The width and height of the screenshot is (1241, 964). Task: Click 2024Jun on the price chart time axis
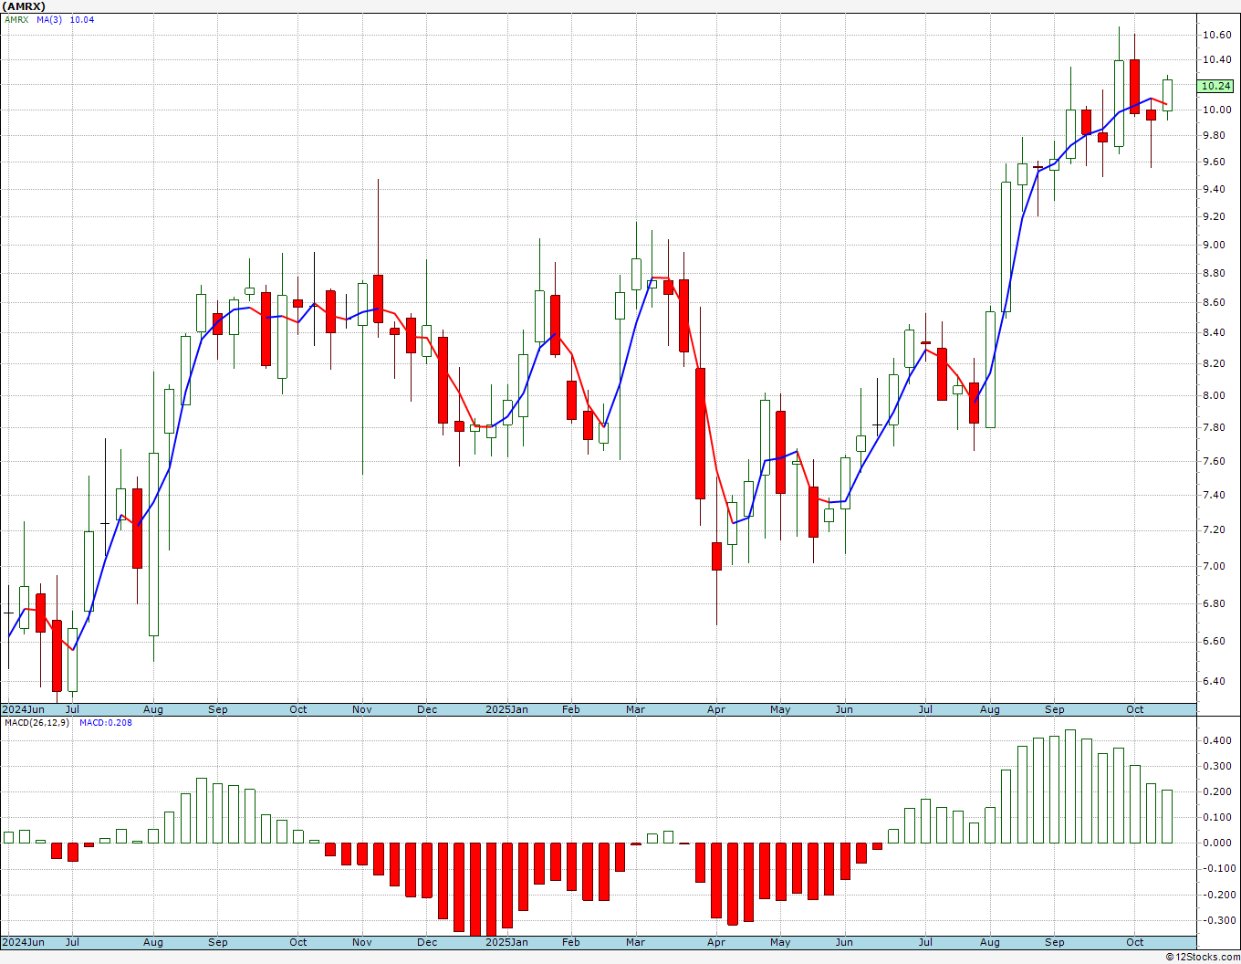tap(23, 709)
